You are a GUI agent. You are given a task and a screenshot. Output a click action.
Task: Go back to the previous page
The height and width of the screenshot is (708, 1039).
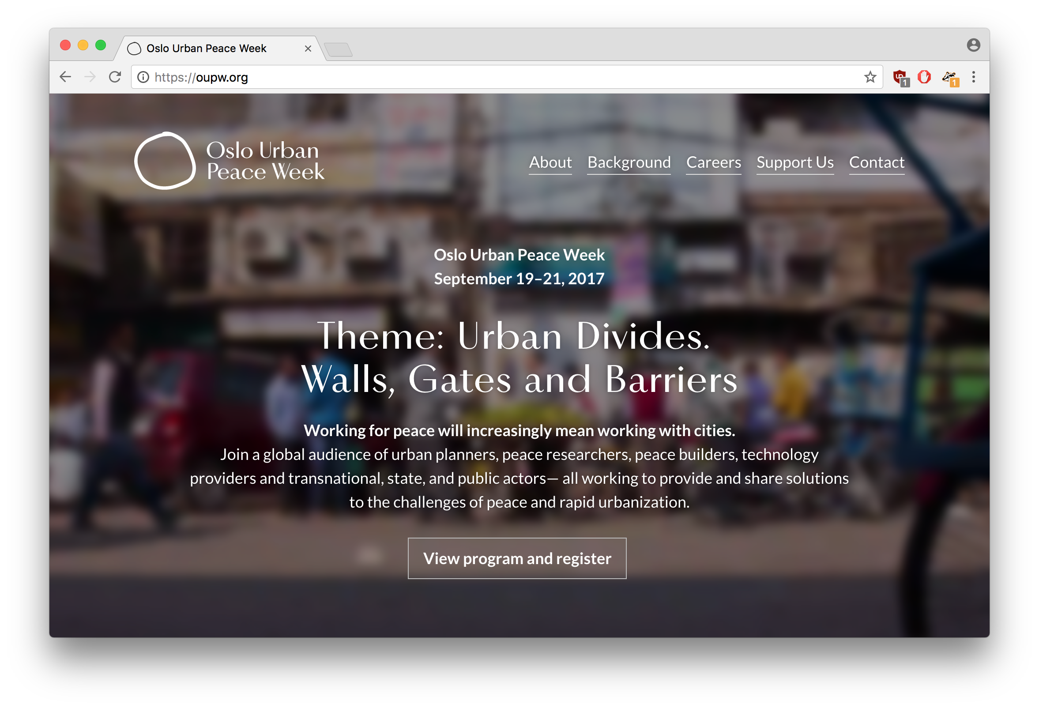[x=66, y=77]
